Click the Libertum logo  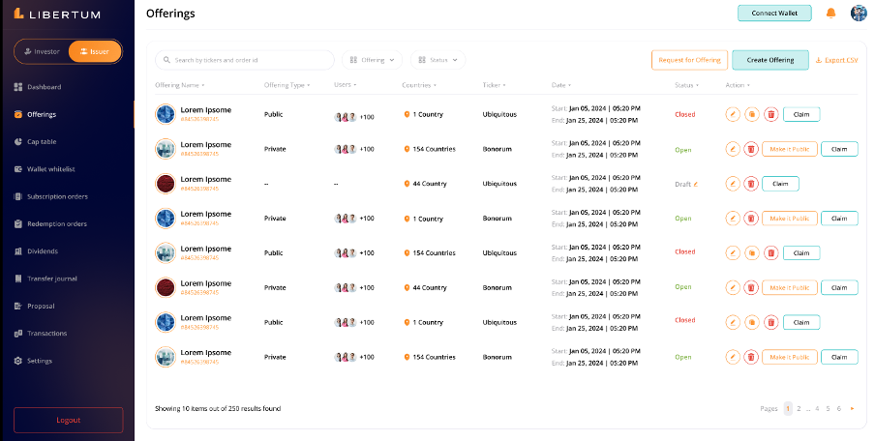(57, 15)
